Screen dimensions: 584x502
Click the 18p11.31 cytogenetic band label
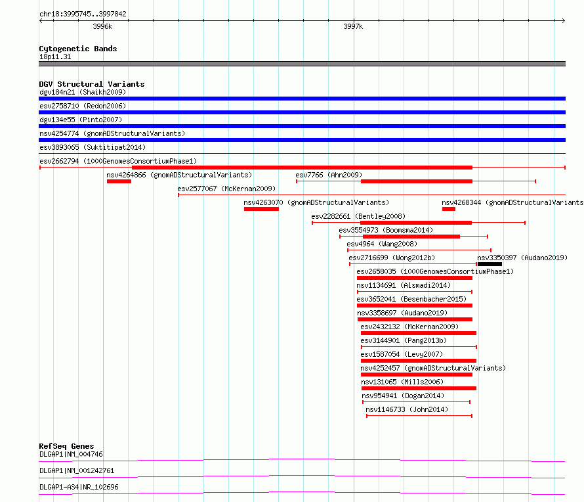coord(55,57)
